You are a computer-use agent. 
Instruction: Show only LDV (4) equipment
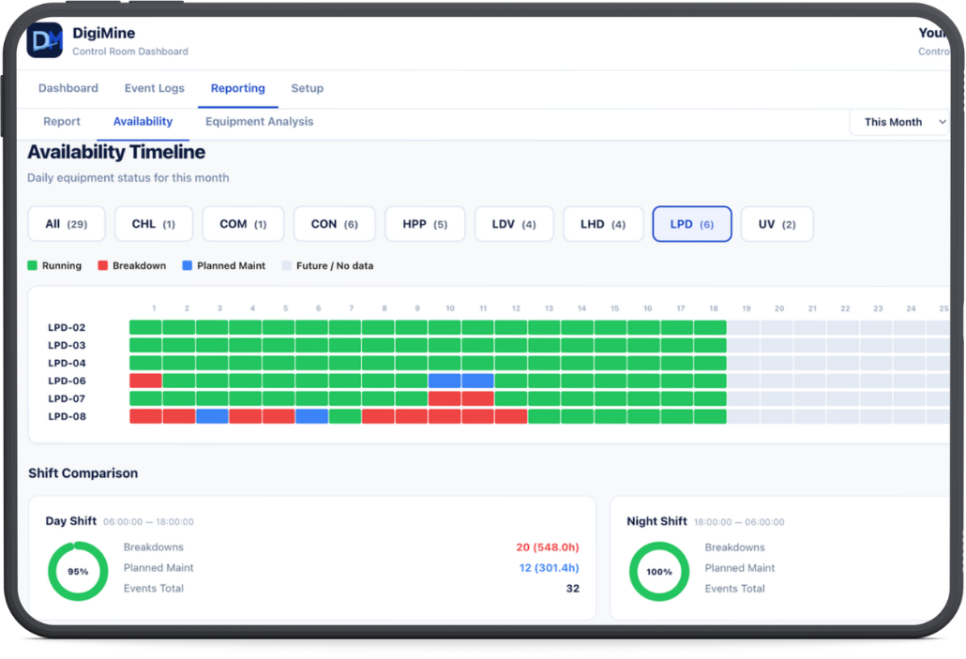[514, 224]
